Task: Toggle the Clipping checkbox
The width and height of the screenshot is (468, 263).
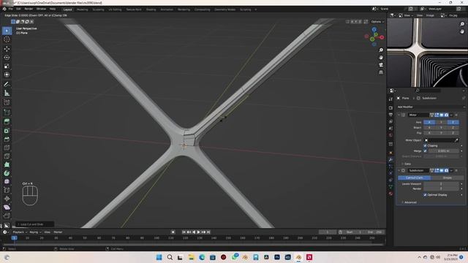Action: coord(425,145)
